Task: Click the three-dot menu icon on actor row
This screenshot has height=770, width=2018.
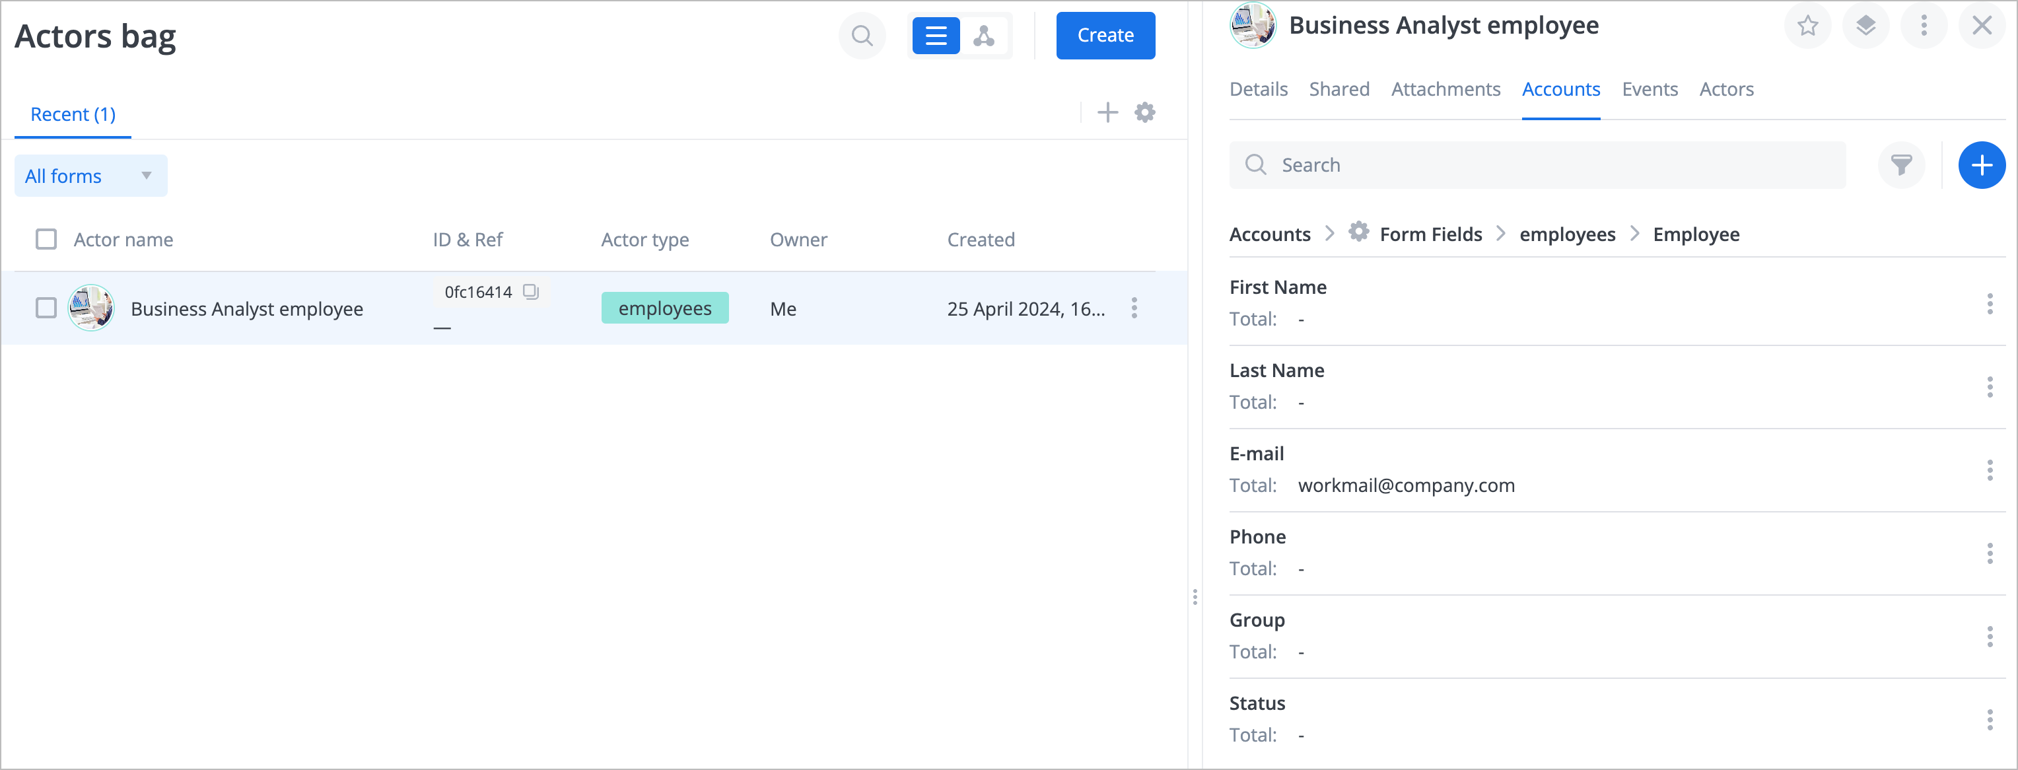Action: coord(1134,308)
